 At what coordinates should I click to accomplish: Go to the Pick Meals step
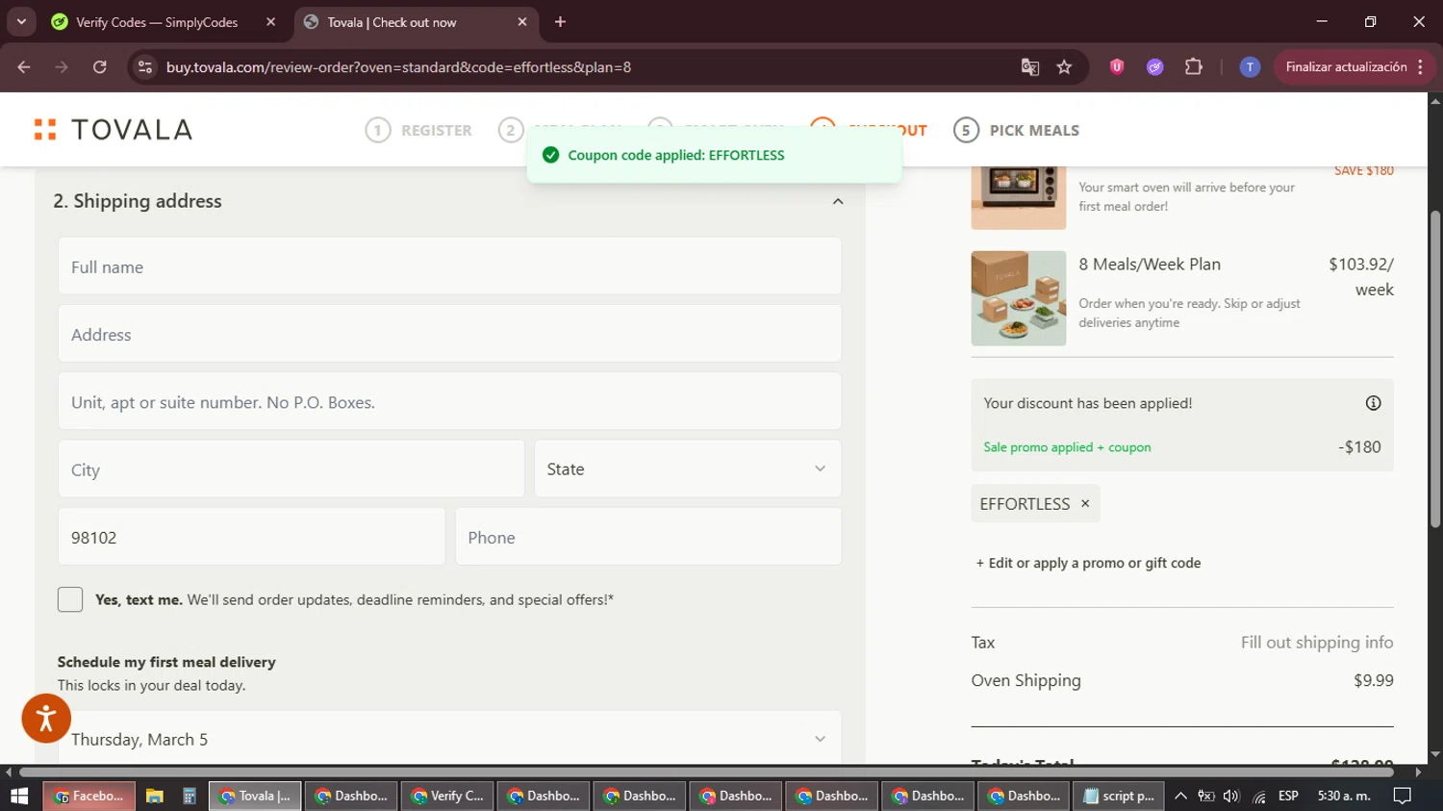(x=1016, y=130)
